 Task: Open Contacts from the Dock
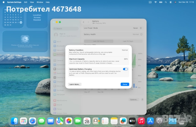pos(96,121)
